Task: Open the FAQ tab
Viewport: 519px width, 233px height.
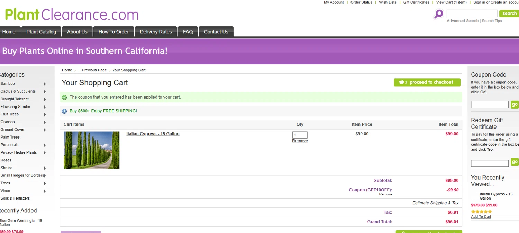Action: pos(188,32)
